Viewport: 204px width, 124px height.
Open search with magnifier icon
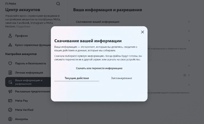[x=58, y=4]
